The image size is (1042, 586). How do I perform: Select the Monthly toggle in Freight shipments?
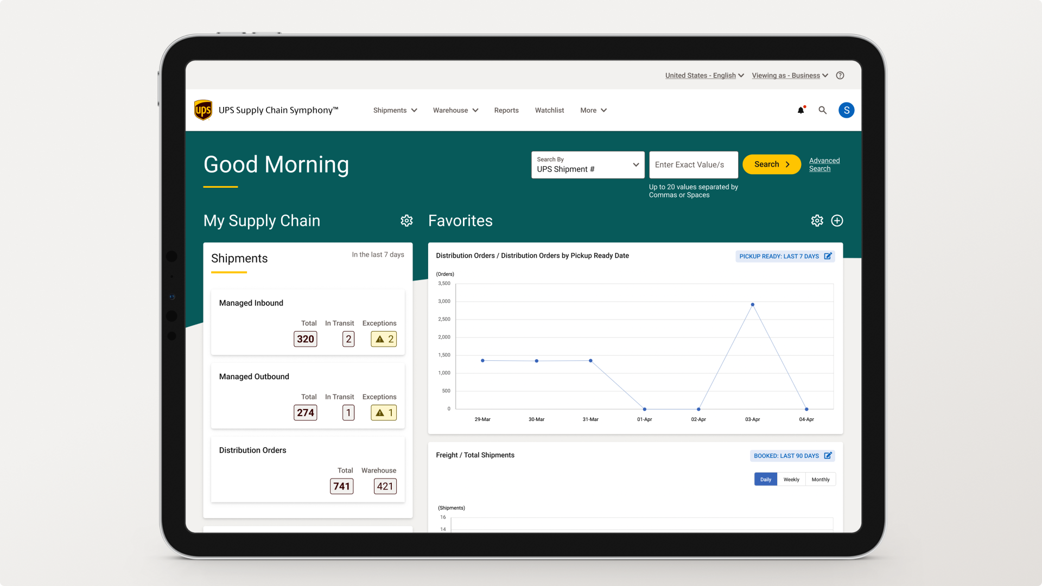819,479
